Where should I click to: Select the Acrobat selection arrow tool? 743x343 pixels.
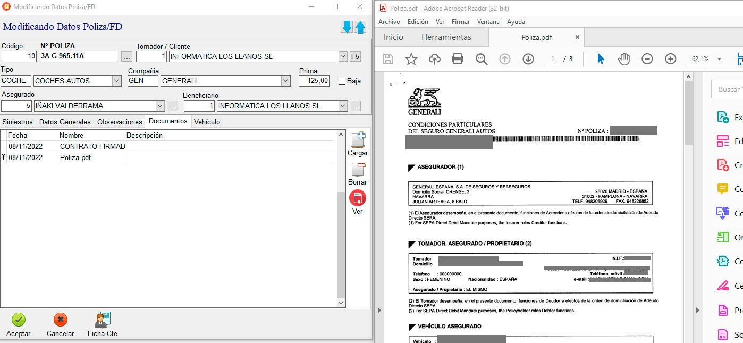601,59
